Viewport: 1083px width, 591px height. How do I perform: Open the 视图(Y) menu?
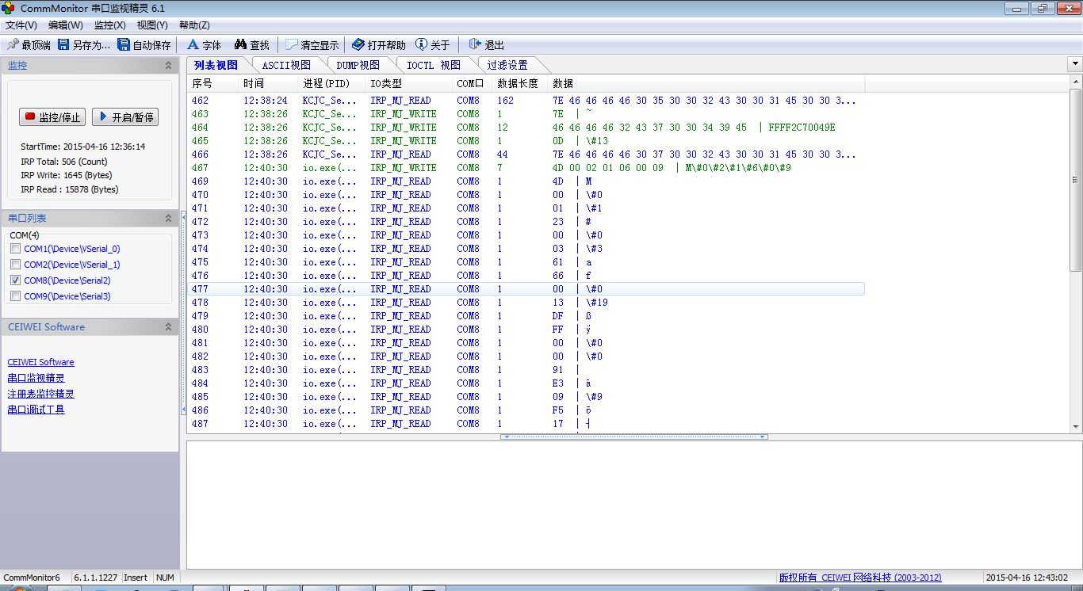tap(152, 25)
